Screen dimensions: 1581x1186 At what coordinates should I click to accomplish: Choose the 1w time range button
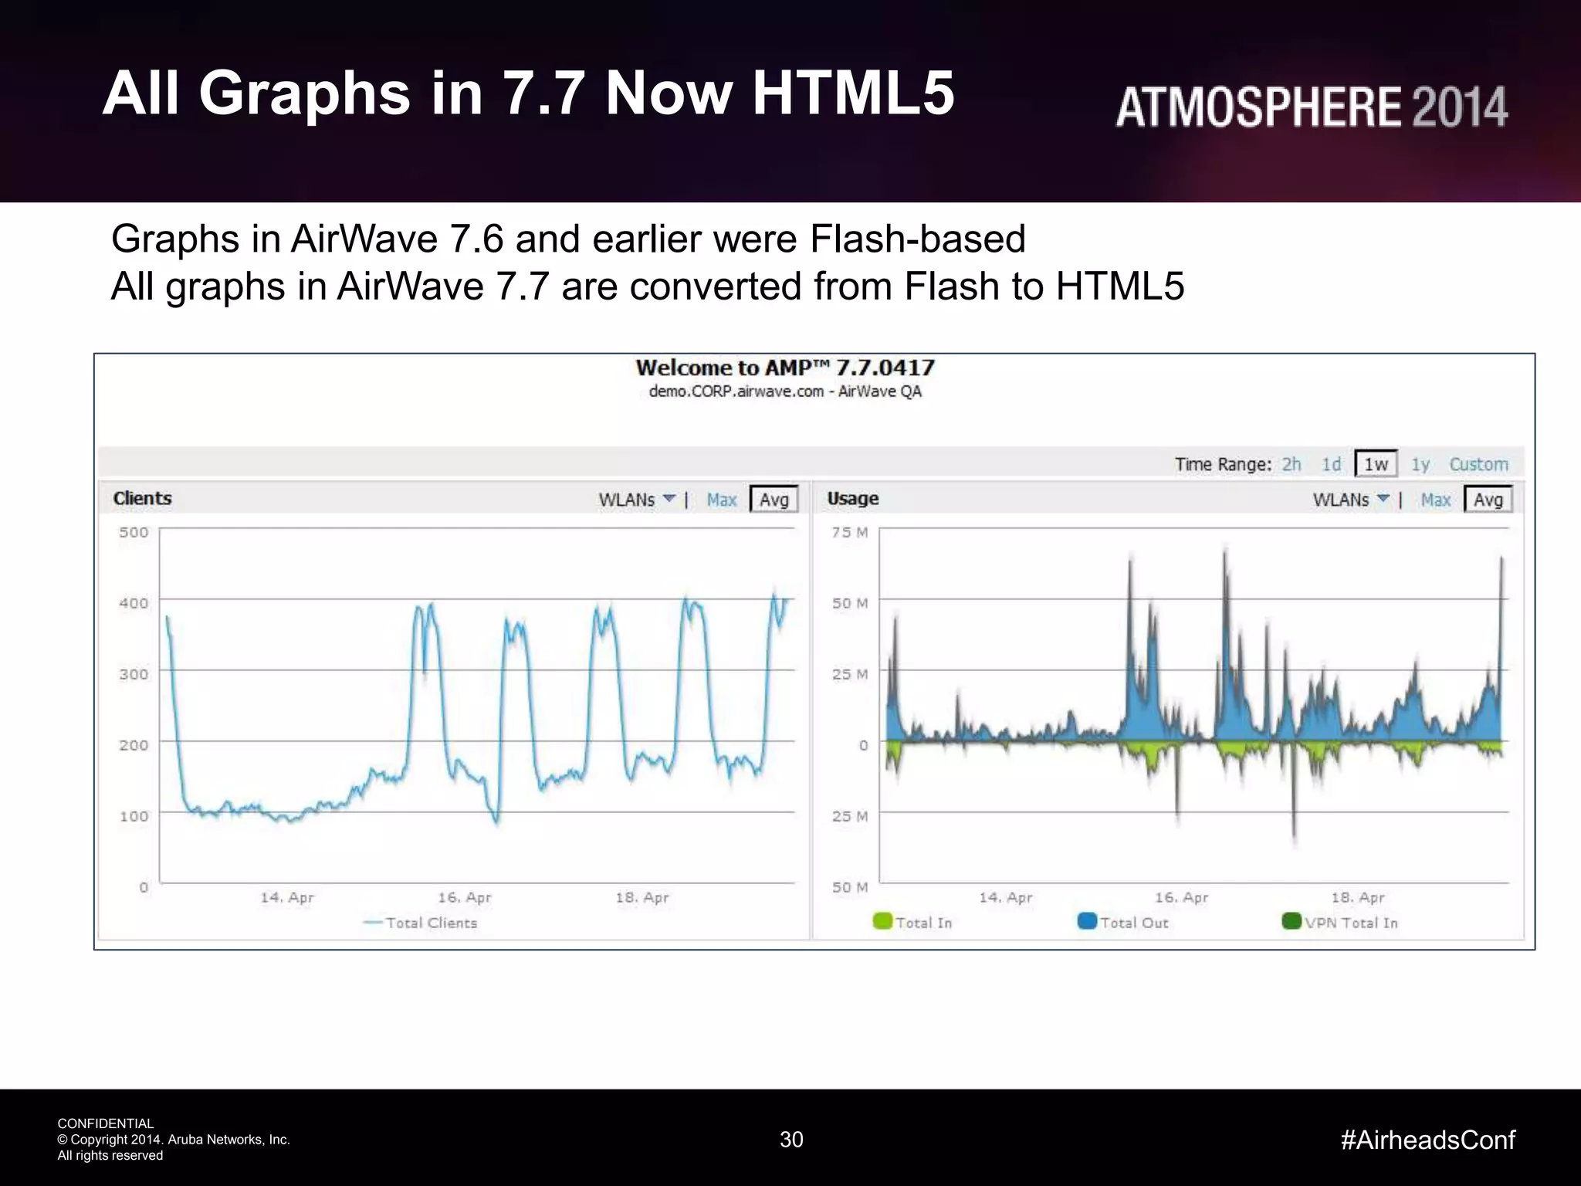pyautogui.click(x=1376, y=464)
